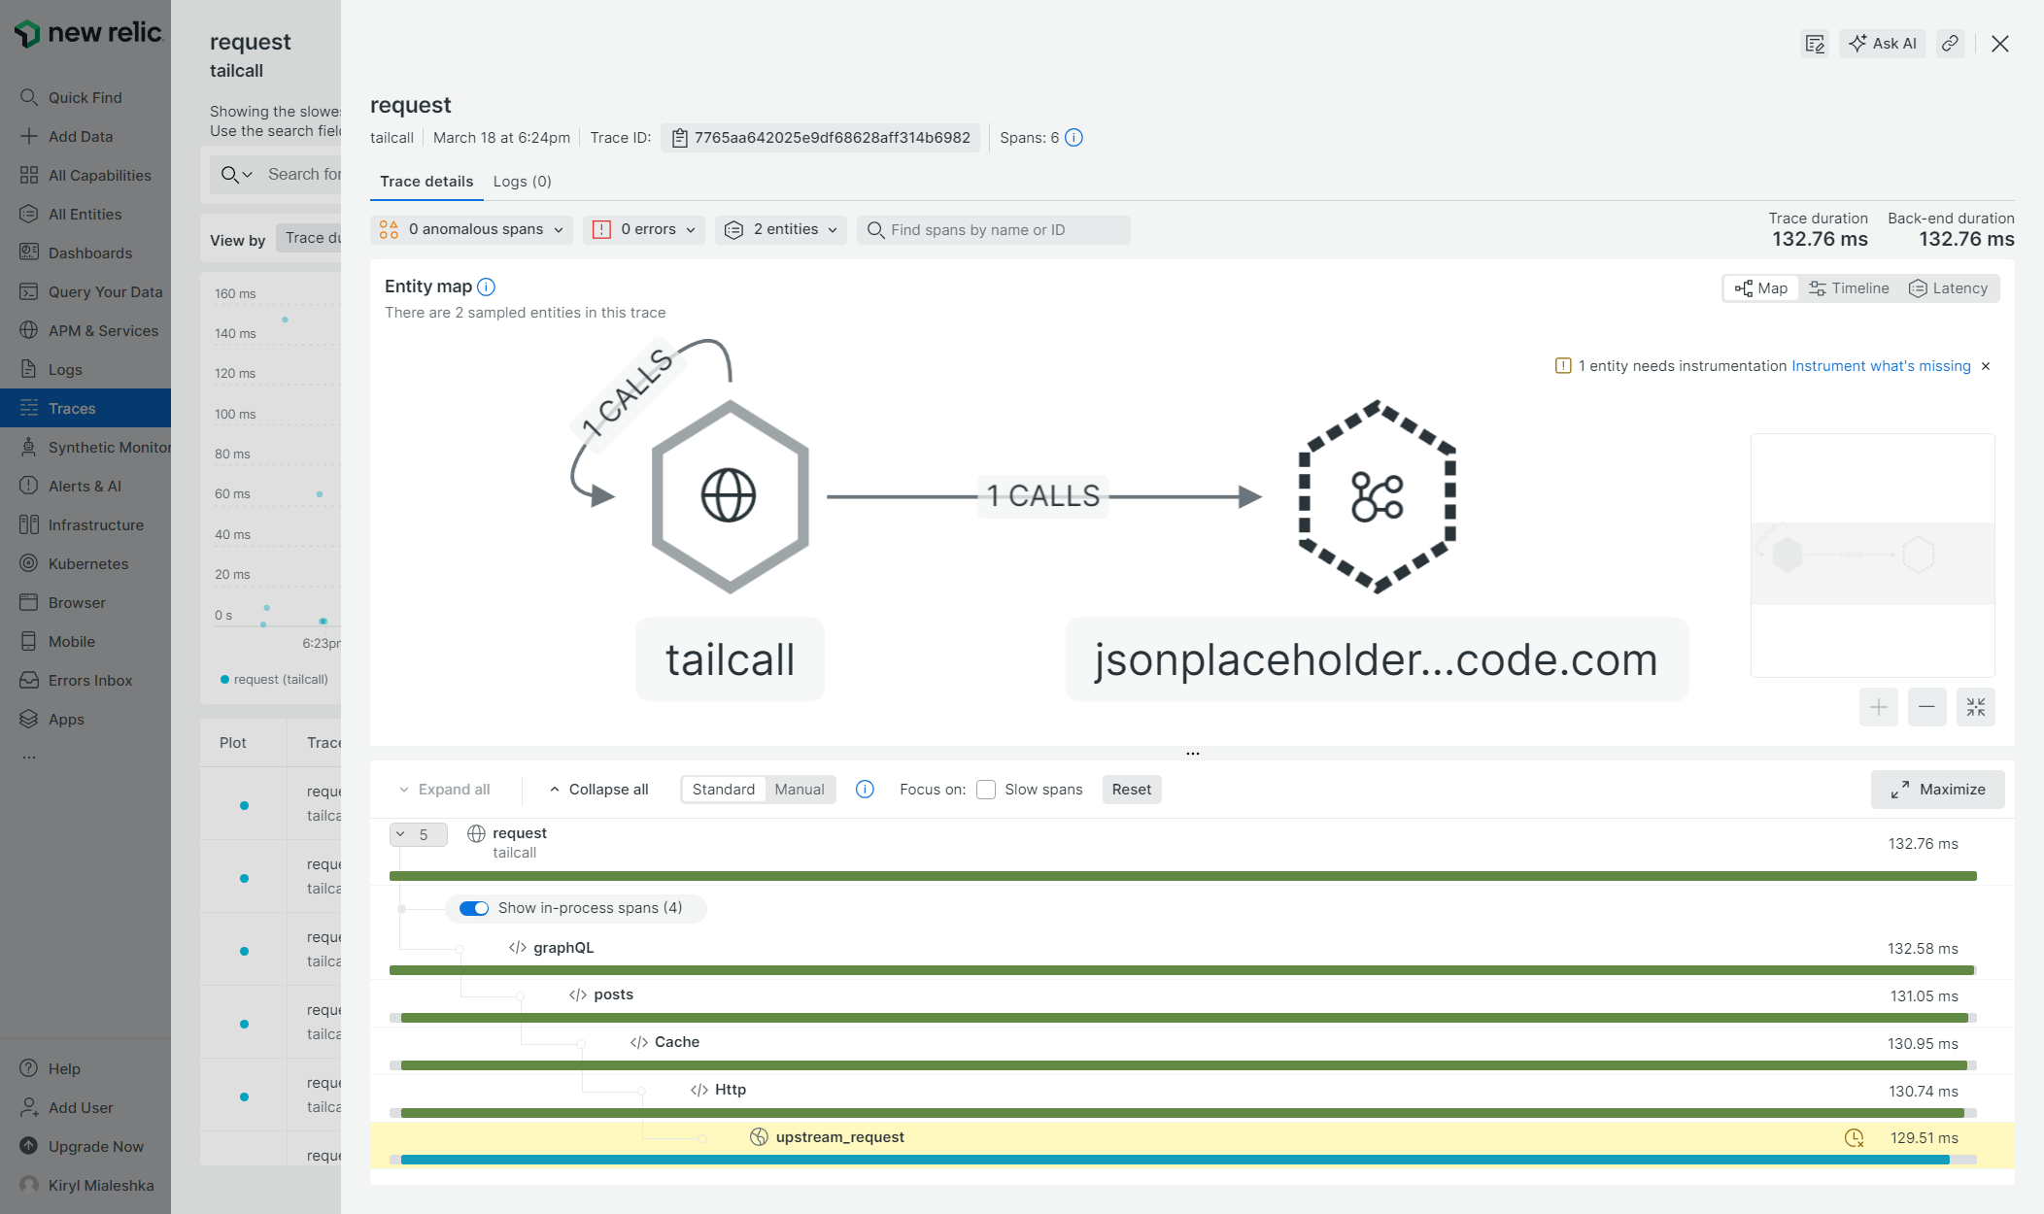This screenshot has width=2044, height=1214.
Task: Copy the trace ID using the clipboard icon
Action: (680, 138)
